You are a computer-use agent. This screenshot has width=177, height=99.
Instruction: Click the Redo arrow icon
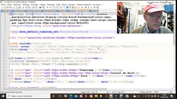point(36,7)
